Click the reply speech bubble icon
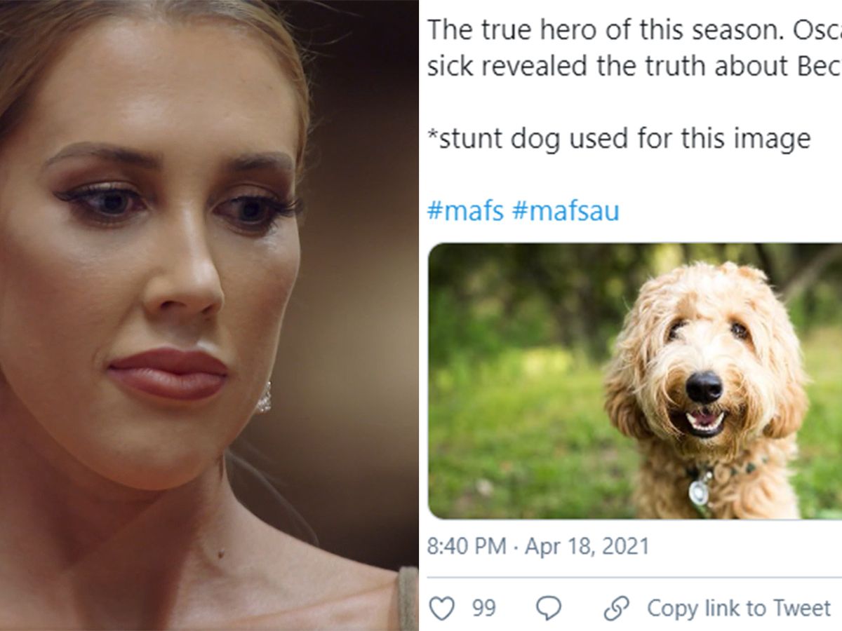The width and height of the screenshot is (842, 631). coord(548,608)
